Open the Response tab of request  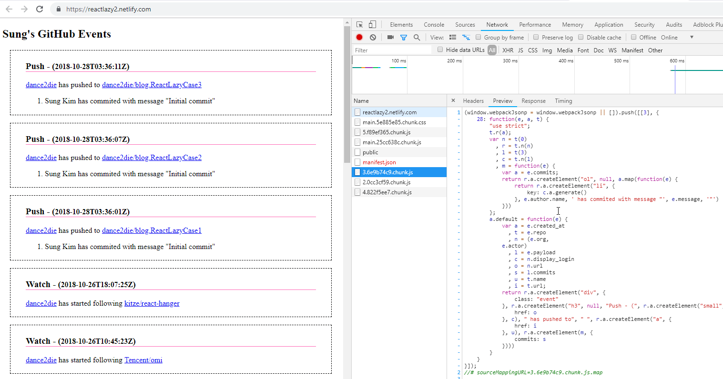click(x=533, y=101)
